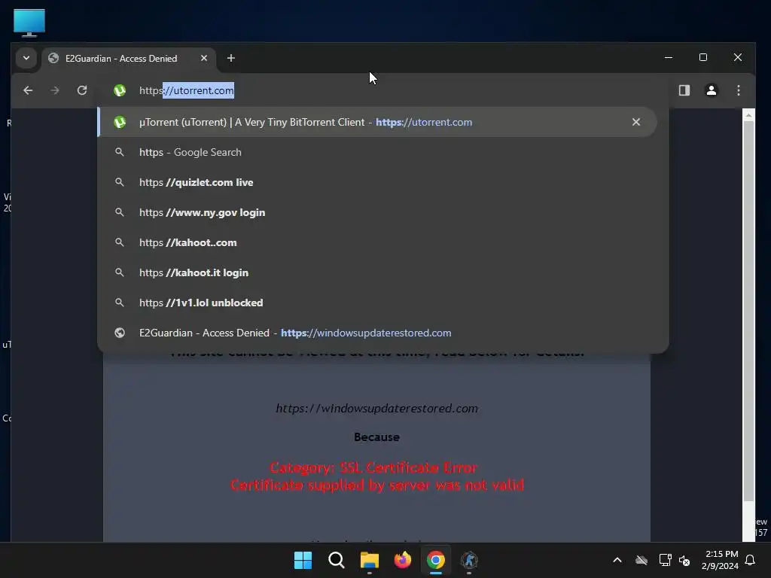The width and height of the screenshot is (771, 578).
Task: Remove the µTorrent suggestion with X
Action: point(635,122)
